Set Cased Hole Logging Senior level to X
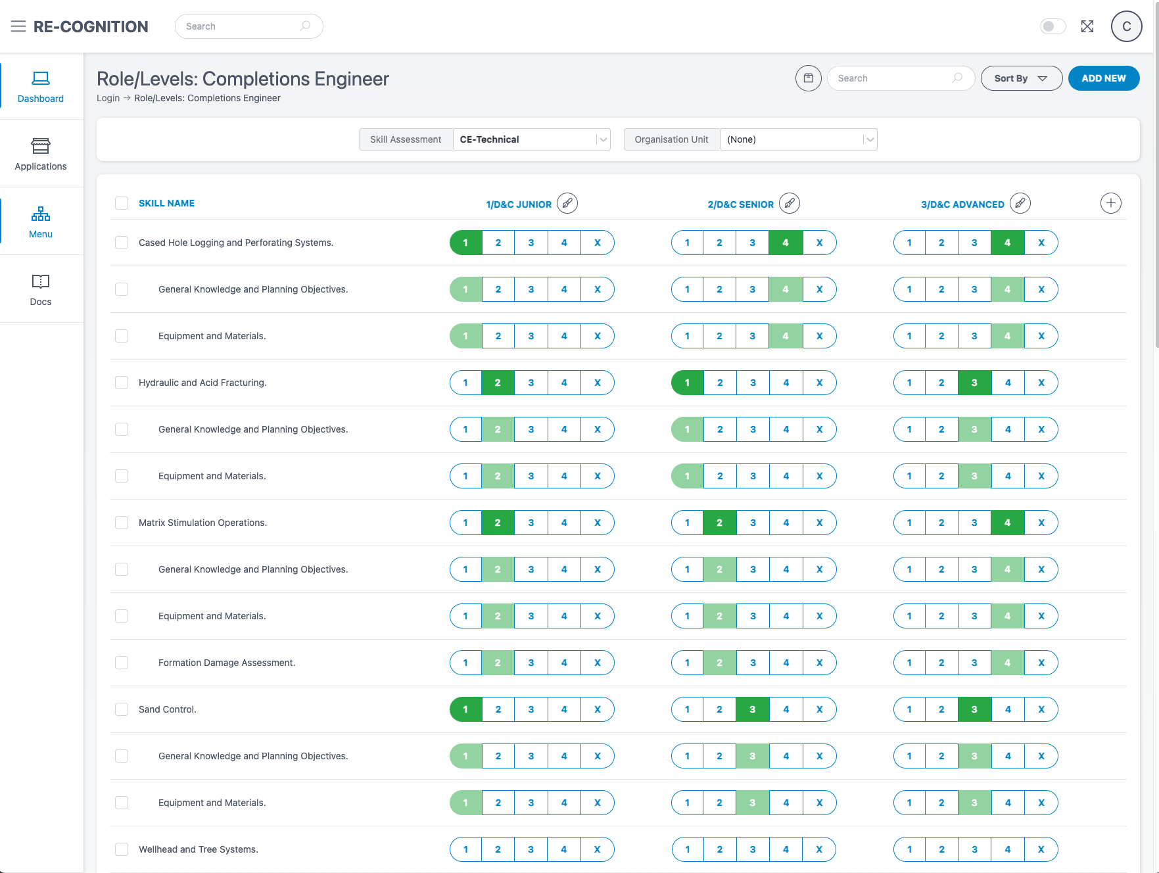The width and height of the screenshot is (1159, 873). point(819,243)
